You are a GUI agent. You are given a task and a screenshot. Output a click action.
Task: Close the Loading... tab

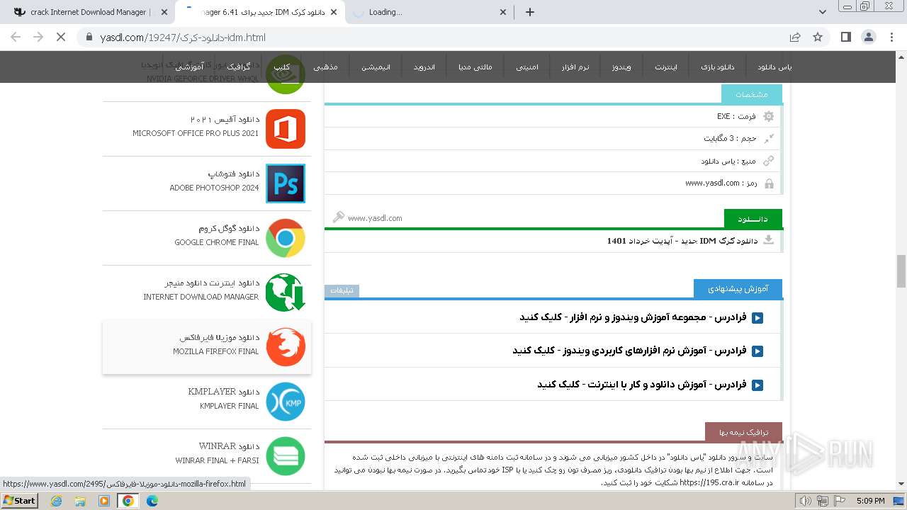503,12
